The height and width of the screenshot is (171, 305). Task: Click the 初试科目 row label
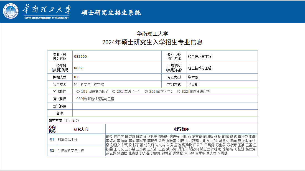coord(60,92)
